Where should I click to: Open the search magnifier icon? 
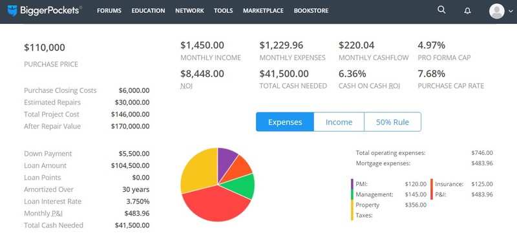441,10
